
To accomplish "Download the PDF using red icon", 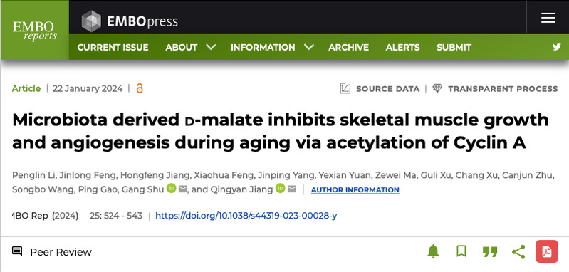I will [546, 251].
